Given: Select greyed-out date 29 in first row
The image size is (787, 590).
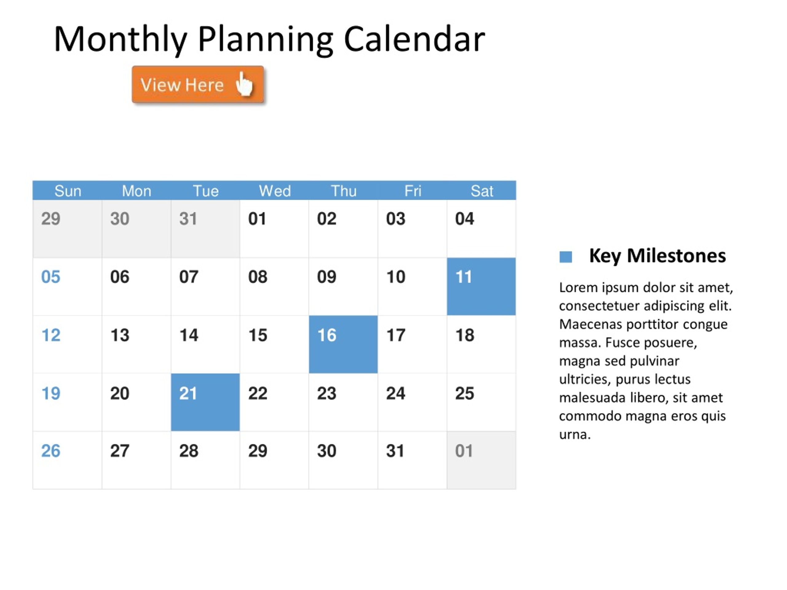Looking at the screenshot, I should tap(67, 229).
